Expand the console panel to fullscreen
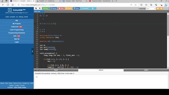Image resolution: width=169 pixels, height=95 pixels. [39, 70]
